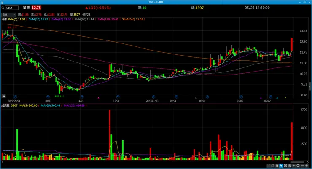
Task: Click the highlighted price 12.75
Action: click(36, 8)
